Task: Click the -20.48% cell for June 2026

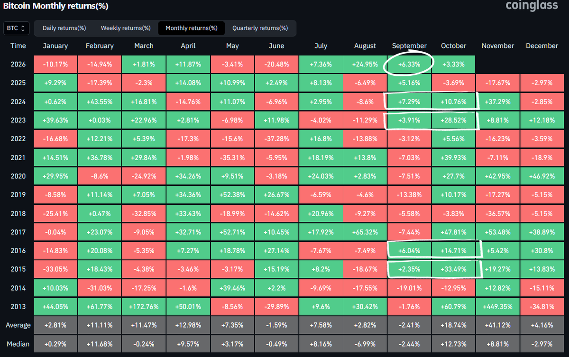Action: click(276, 64)
